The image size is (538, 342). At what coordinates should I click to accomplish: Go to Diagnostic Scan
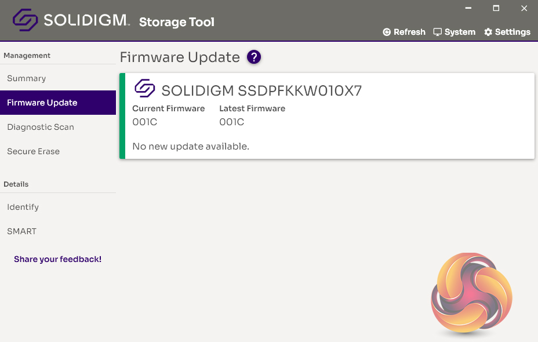click(x=41, y=127)
